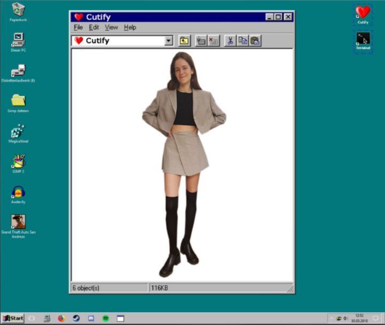The width and height of the screenshot is (385, 325).
Task: Select the Terminal desktop shortcut
Action: (363, 39)
